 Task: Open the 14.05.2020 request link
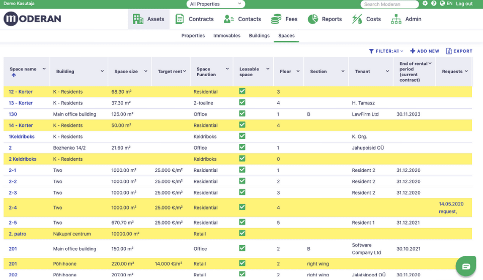click(451, 207)
